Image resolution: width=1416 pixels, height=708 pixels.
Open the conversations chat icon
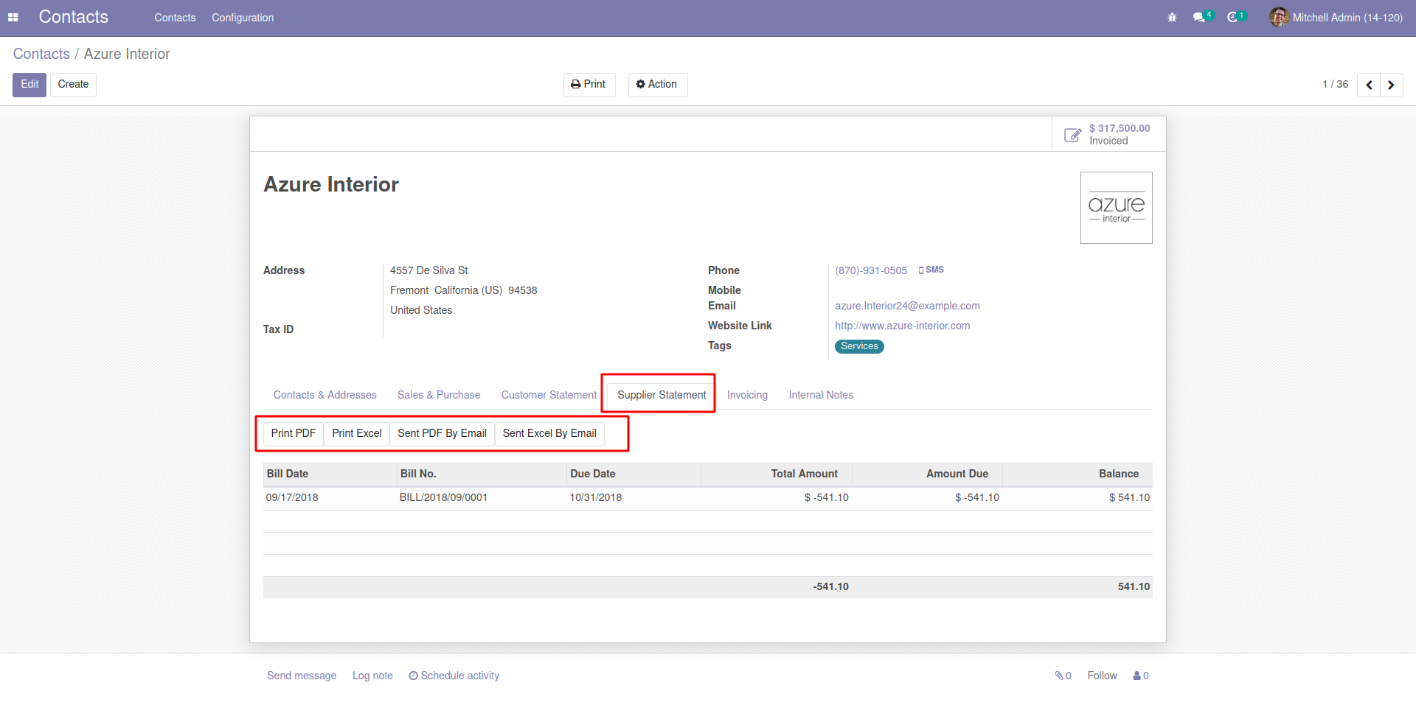[x=1199, y=18]
